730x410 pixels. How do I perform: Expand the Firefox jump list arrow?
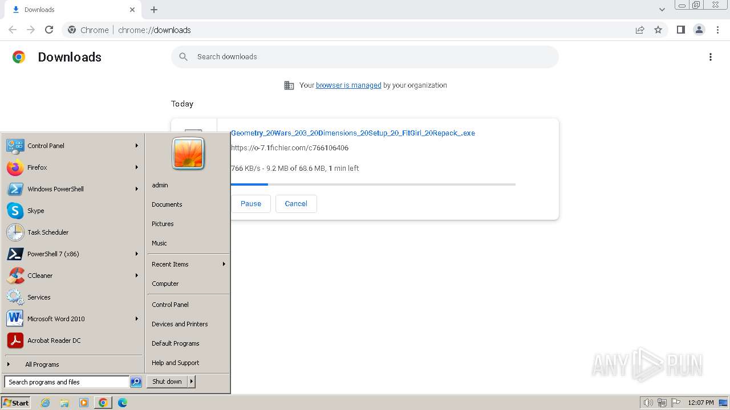pyautogui.click(x=137, y=167)
